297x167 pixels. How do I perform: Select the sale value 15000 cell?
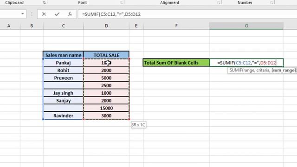click(x=106, y=108)
